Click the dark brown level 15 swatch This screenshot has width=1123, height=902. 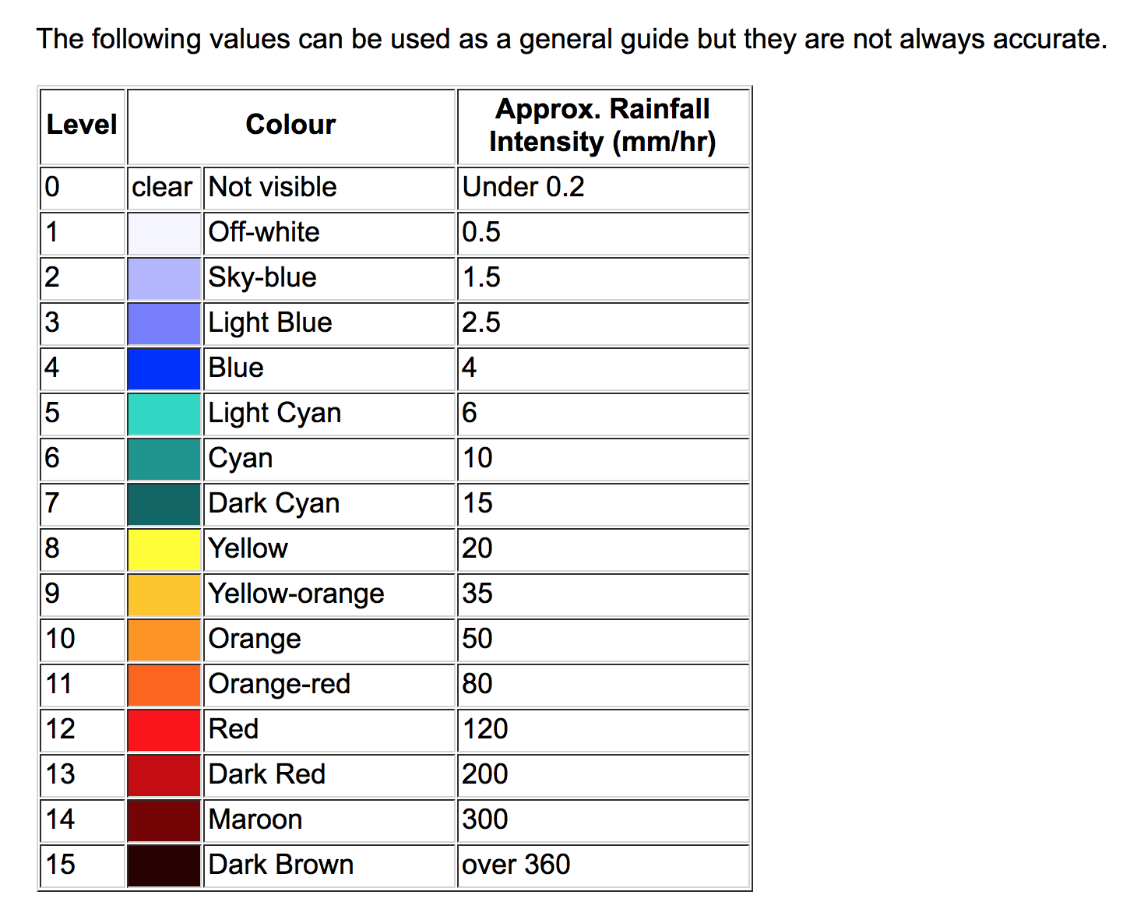pos(164,866)
